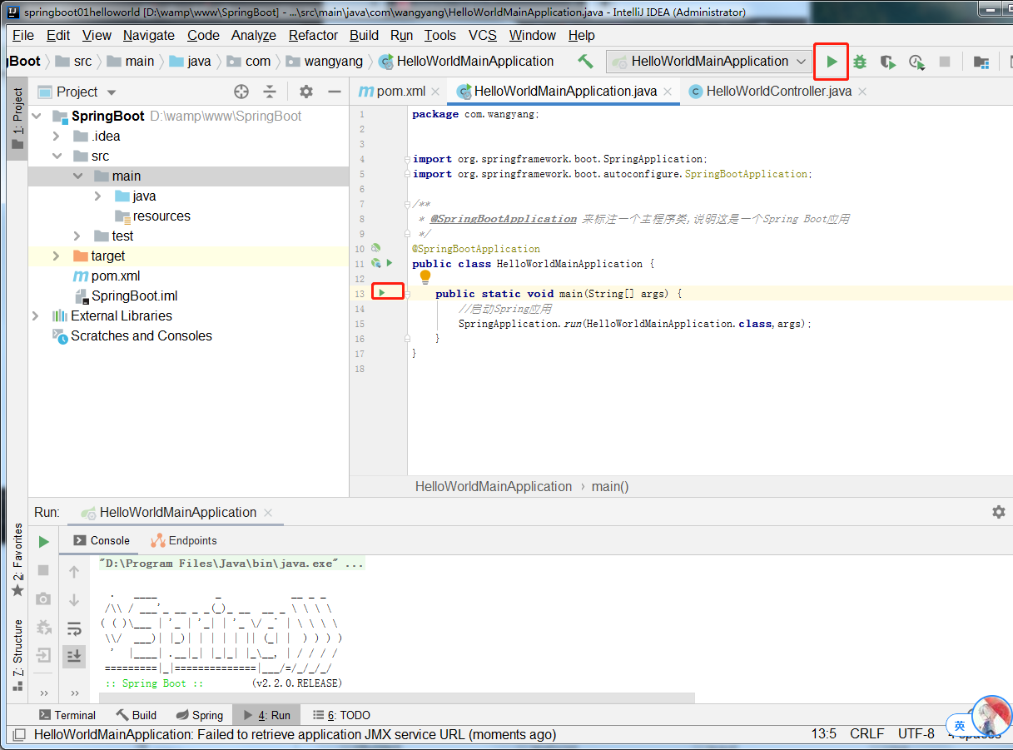Click the UTF-8 encoding status bar entry

pos(916,734)
